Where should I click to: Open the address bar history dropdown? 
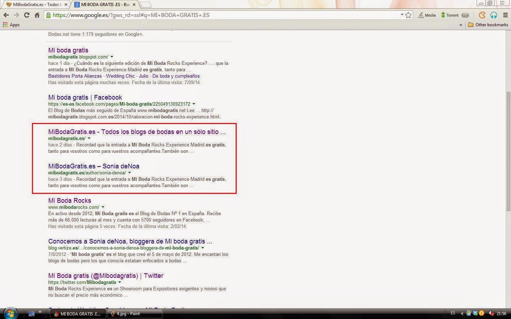402,15
